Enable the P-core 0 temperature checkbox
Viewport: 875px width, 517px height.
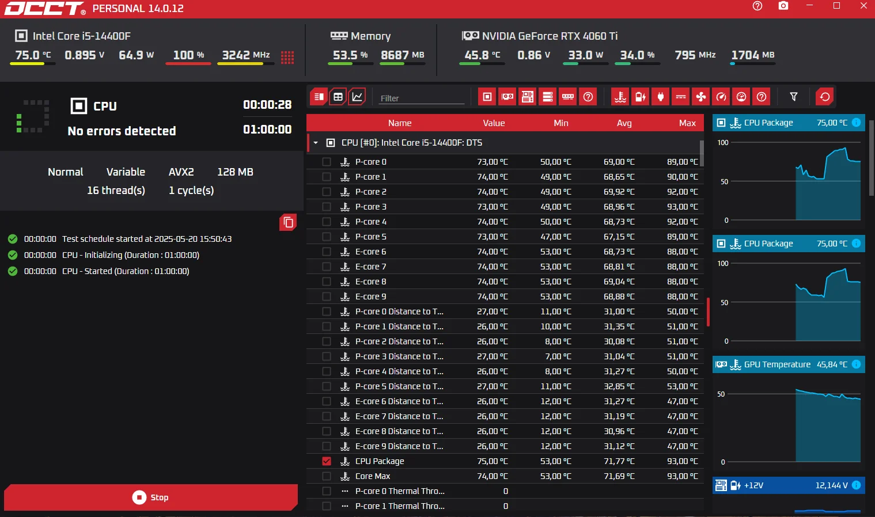327,162
